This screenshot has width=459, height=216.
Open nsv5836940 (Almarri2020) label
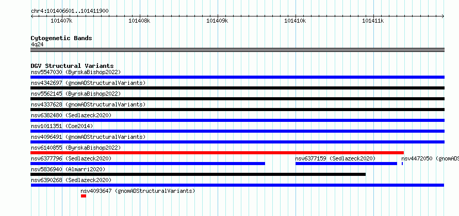(x=68, y=169)
